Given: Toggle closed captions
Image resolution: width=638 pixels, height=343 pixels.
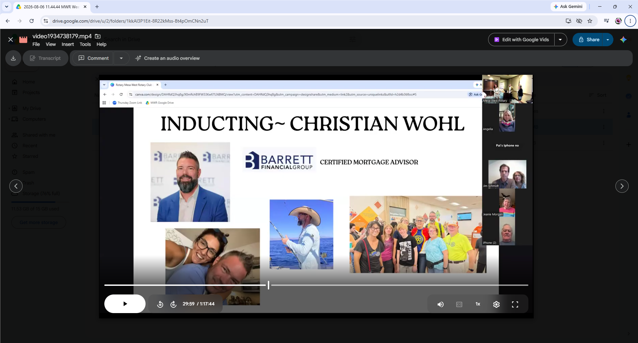Looking at the screenshot, I should [x=459, y=304].
